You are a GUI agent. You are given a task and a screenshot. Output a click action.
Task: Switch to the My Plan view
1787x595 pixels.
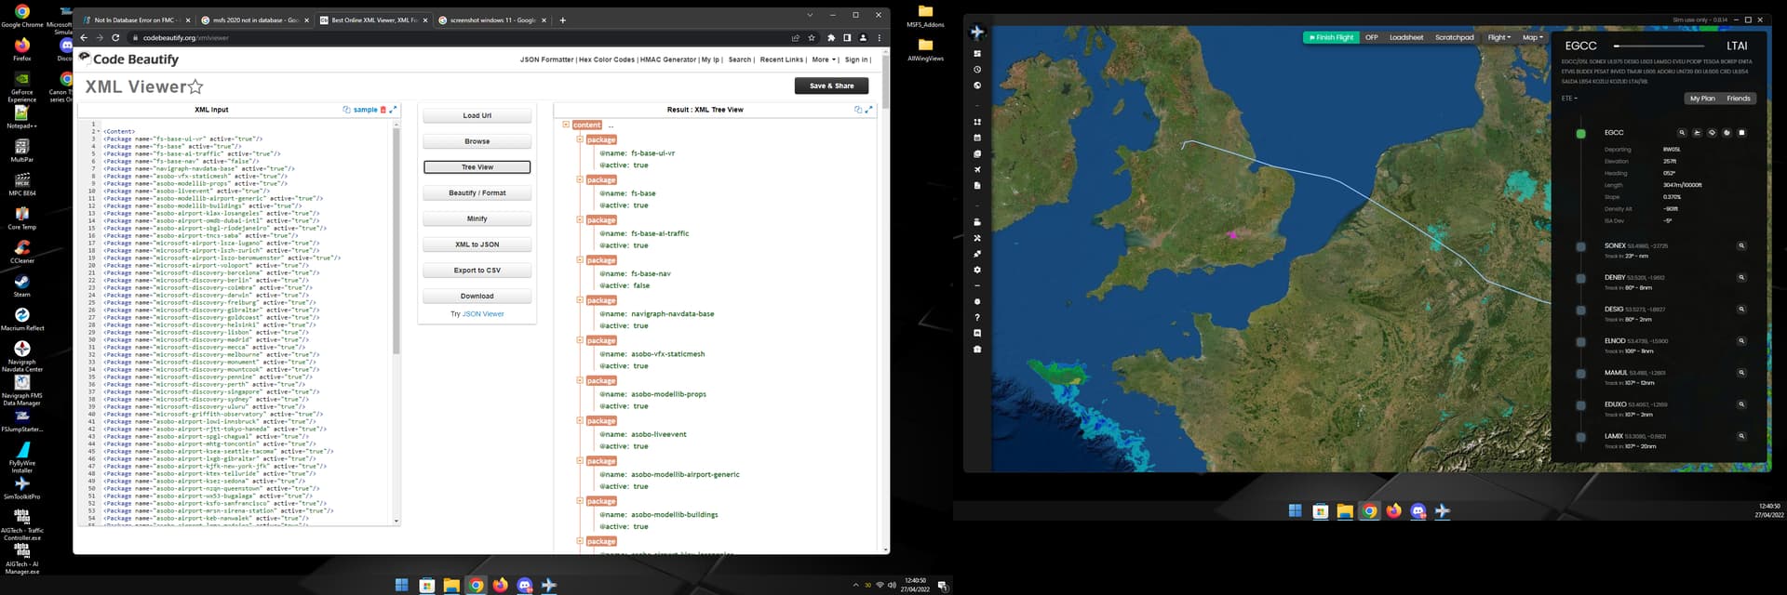[1702, 98]
